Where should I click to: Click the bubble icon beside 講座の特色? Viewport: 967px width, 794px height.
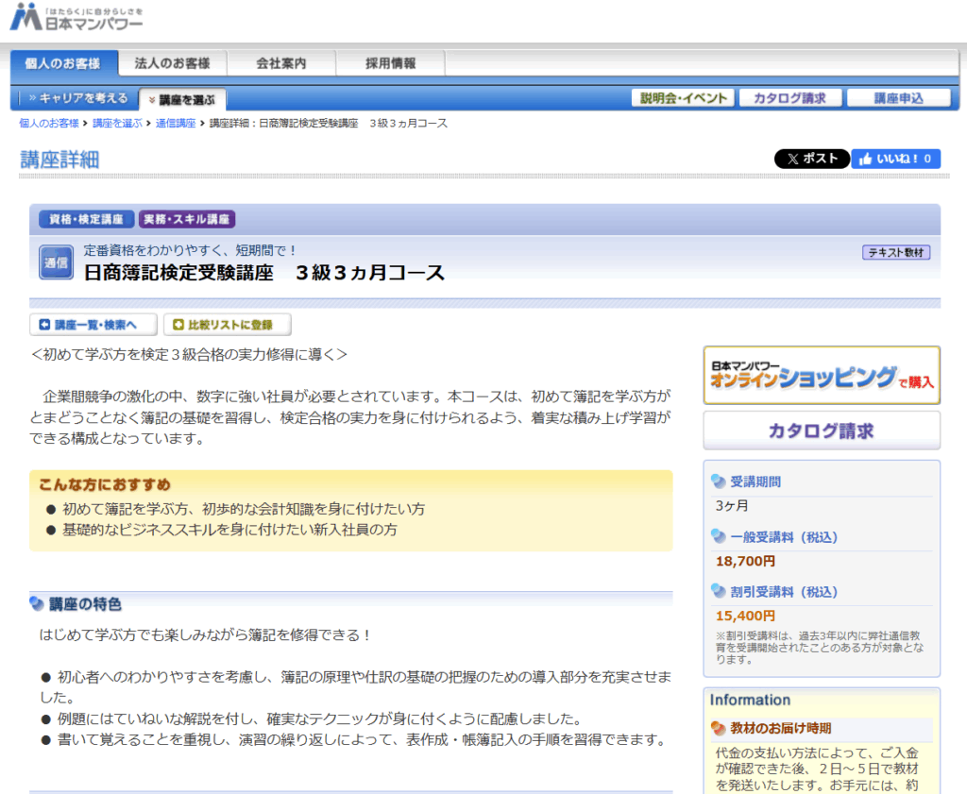pos(37,603)
